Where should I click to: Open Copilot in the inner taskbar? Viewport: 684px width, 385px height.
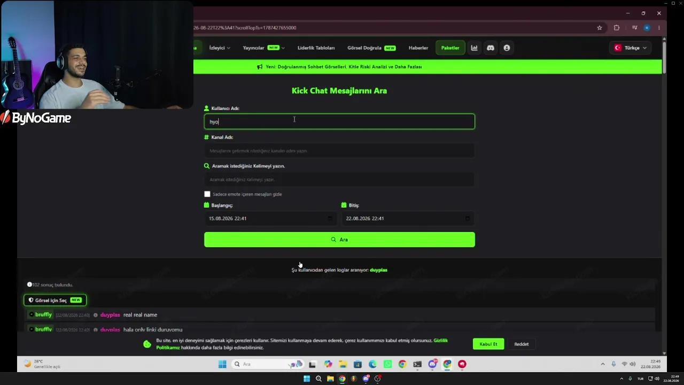pos(328,364)
